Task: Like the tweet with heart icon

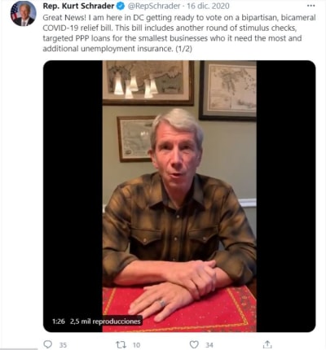Action: (194, 344)
